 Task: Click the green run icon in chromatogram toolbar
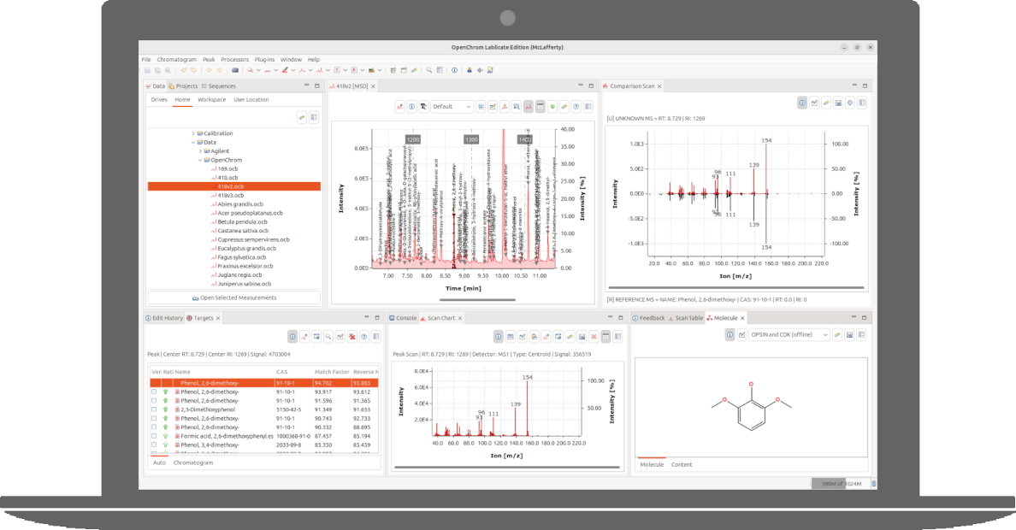tap(552, 107)
